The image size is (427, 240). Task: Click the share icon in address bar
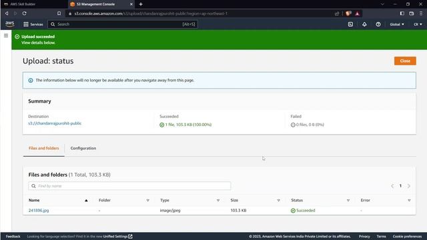click(x=337, y=13)
